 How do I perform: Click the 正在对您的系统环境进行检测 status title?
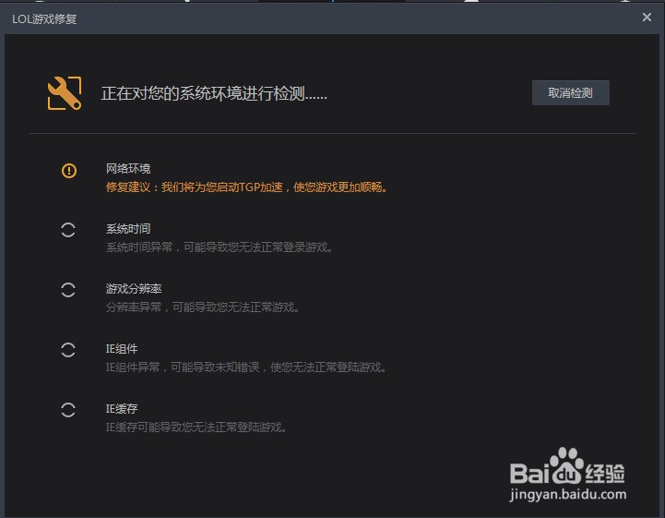[214, 93]
